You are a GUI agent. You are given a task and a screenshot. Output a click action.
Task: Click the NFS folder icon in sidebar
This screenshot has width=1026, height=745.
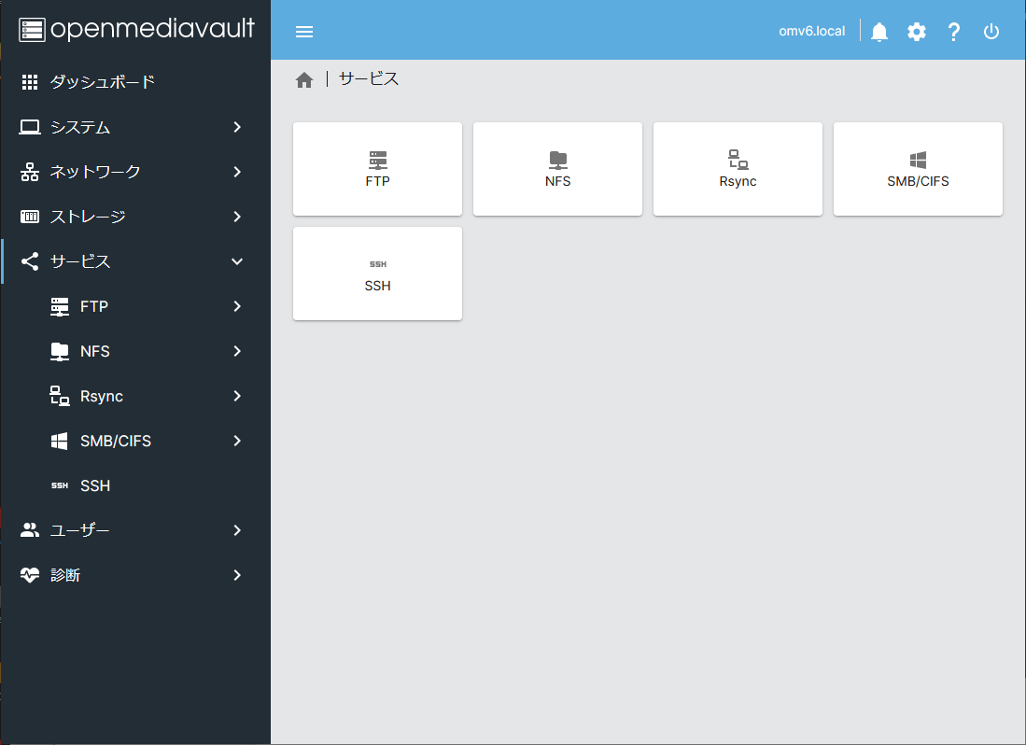tap(60, 351)
